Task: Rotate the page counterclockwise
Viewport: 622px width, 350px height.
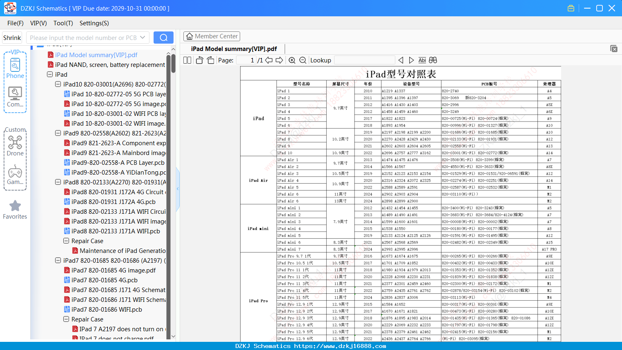Action: tap(199, 60)
